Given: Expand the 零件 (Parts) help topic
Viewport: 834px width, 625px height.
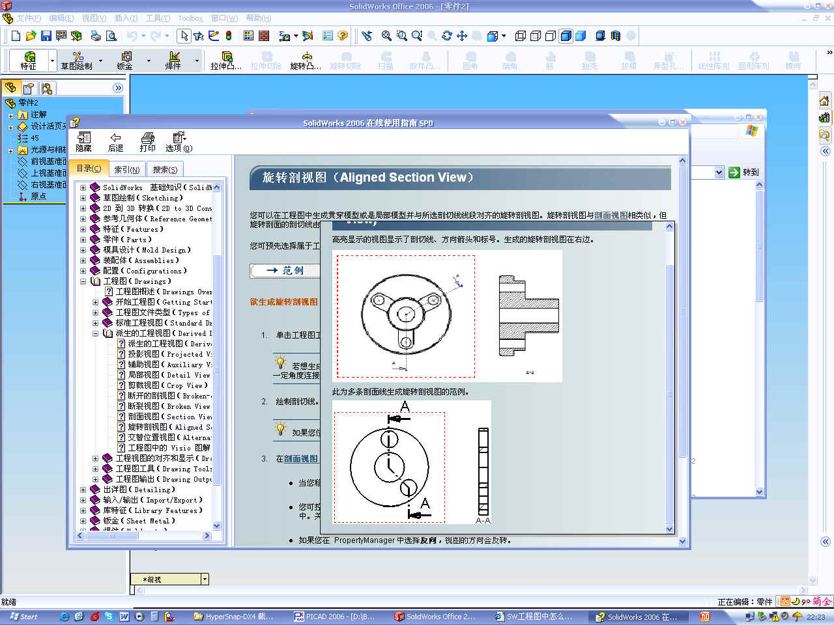Looking at the screenshot, I should [x=83, y=240].
